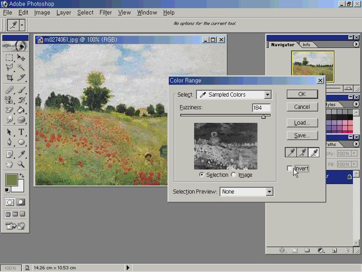362x272 pixels.
Task: Open the Filter menu
Action: (x=106, y=13)
